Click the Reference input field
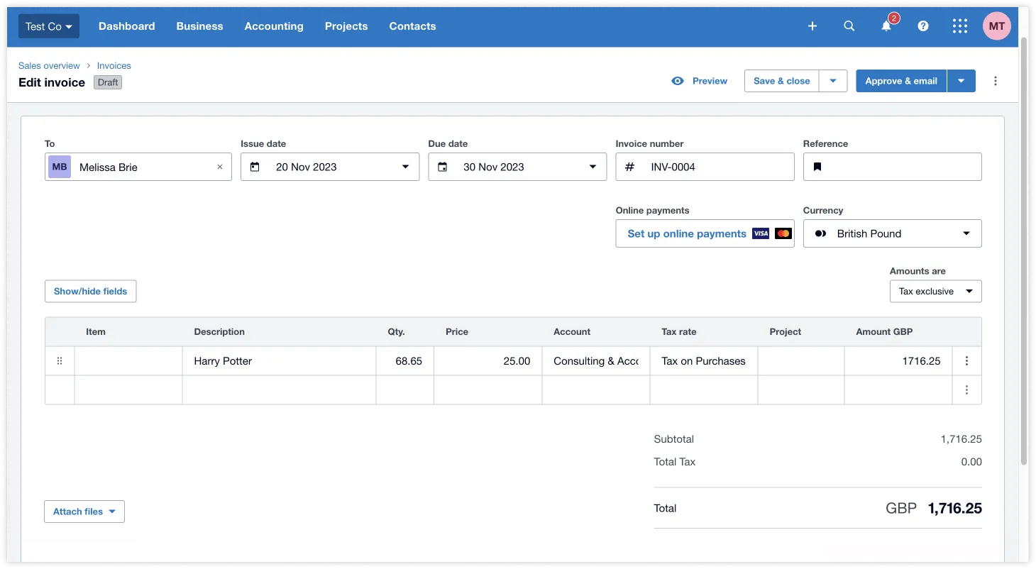 tap(901, 167)
